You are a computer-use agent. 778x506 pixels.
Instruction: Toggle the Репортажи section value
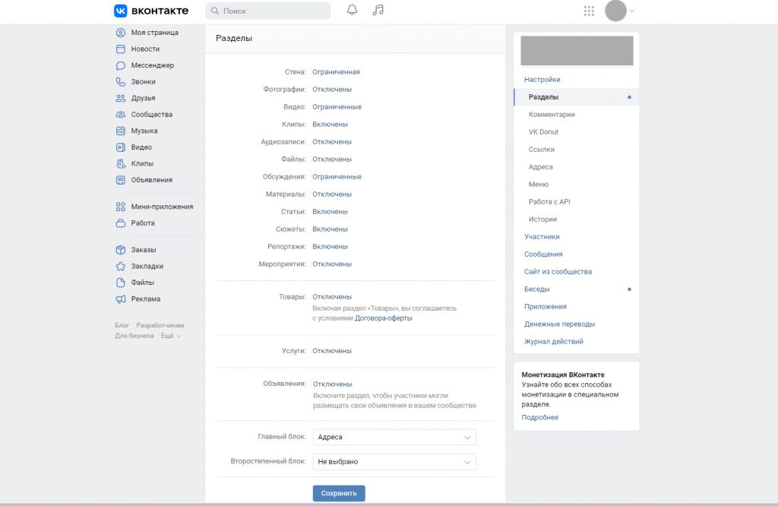tap(330, 247)
